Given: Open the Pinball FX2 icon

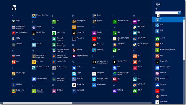Looking at the screenshot, I should point(74,33).
